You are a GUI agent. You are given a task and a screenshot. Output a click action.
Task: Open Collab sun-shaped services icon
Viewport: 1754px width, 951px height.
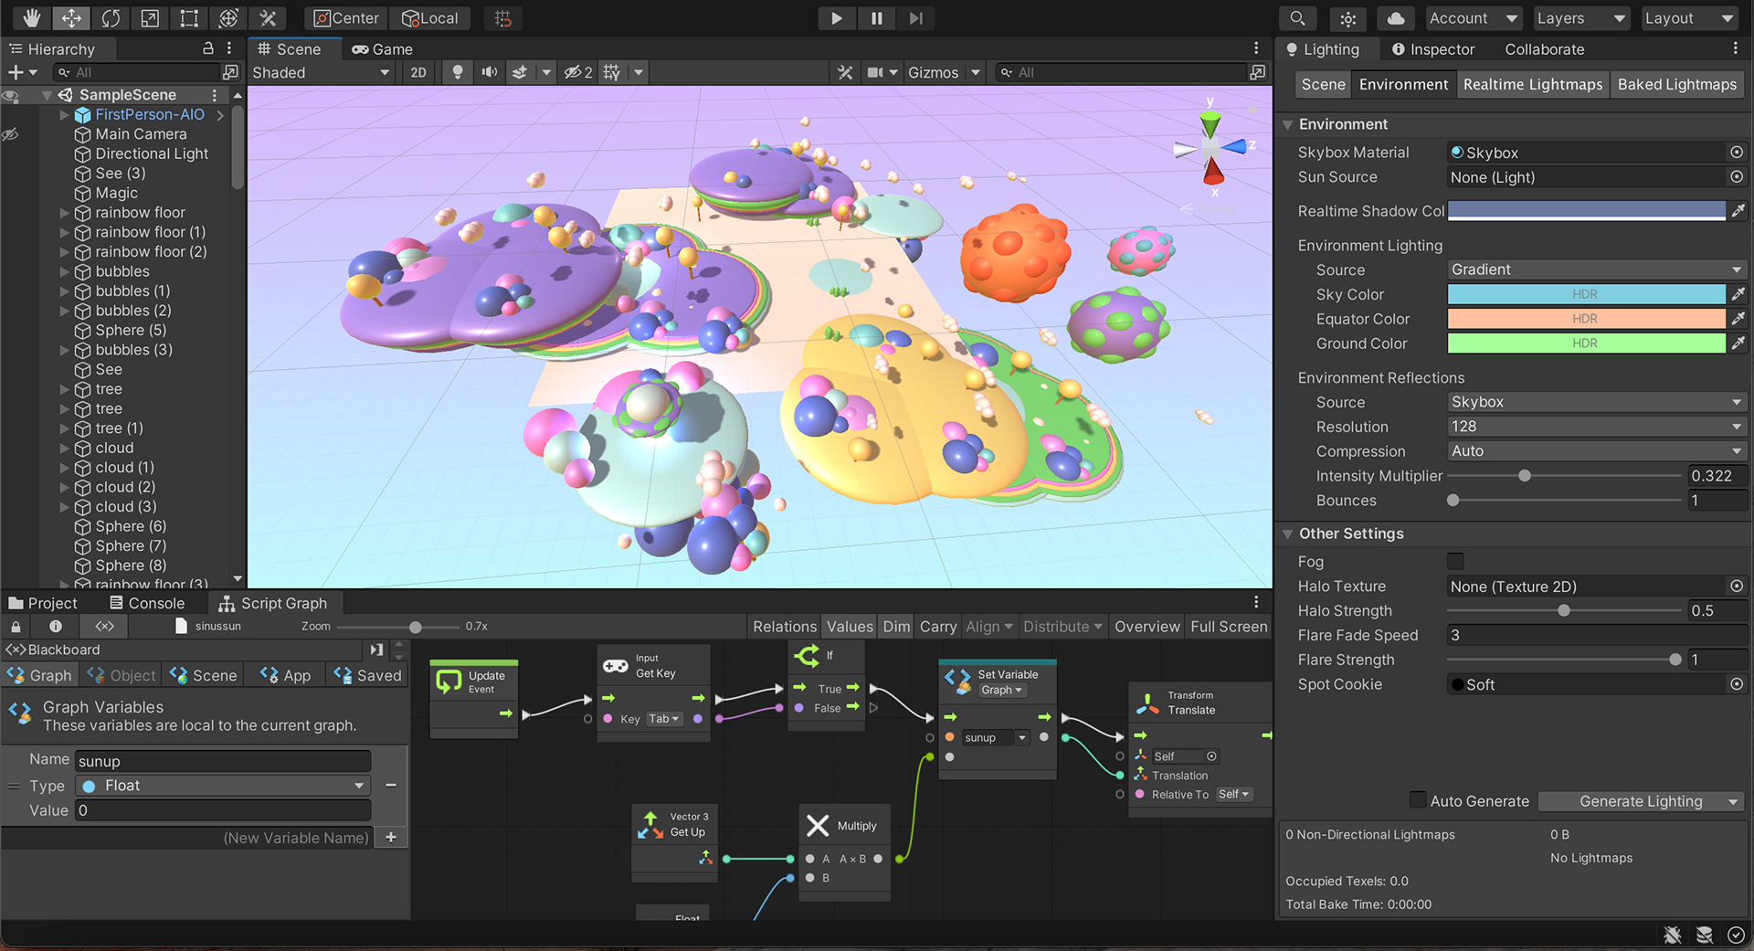click(x=1347, y=18)
